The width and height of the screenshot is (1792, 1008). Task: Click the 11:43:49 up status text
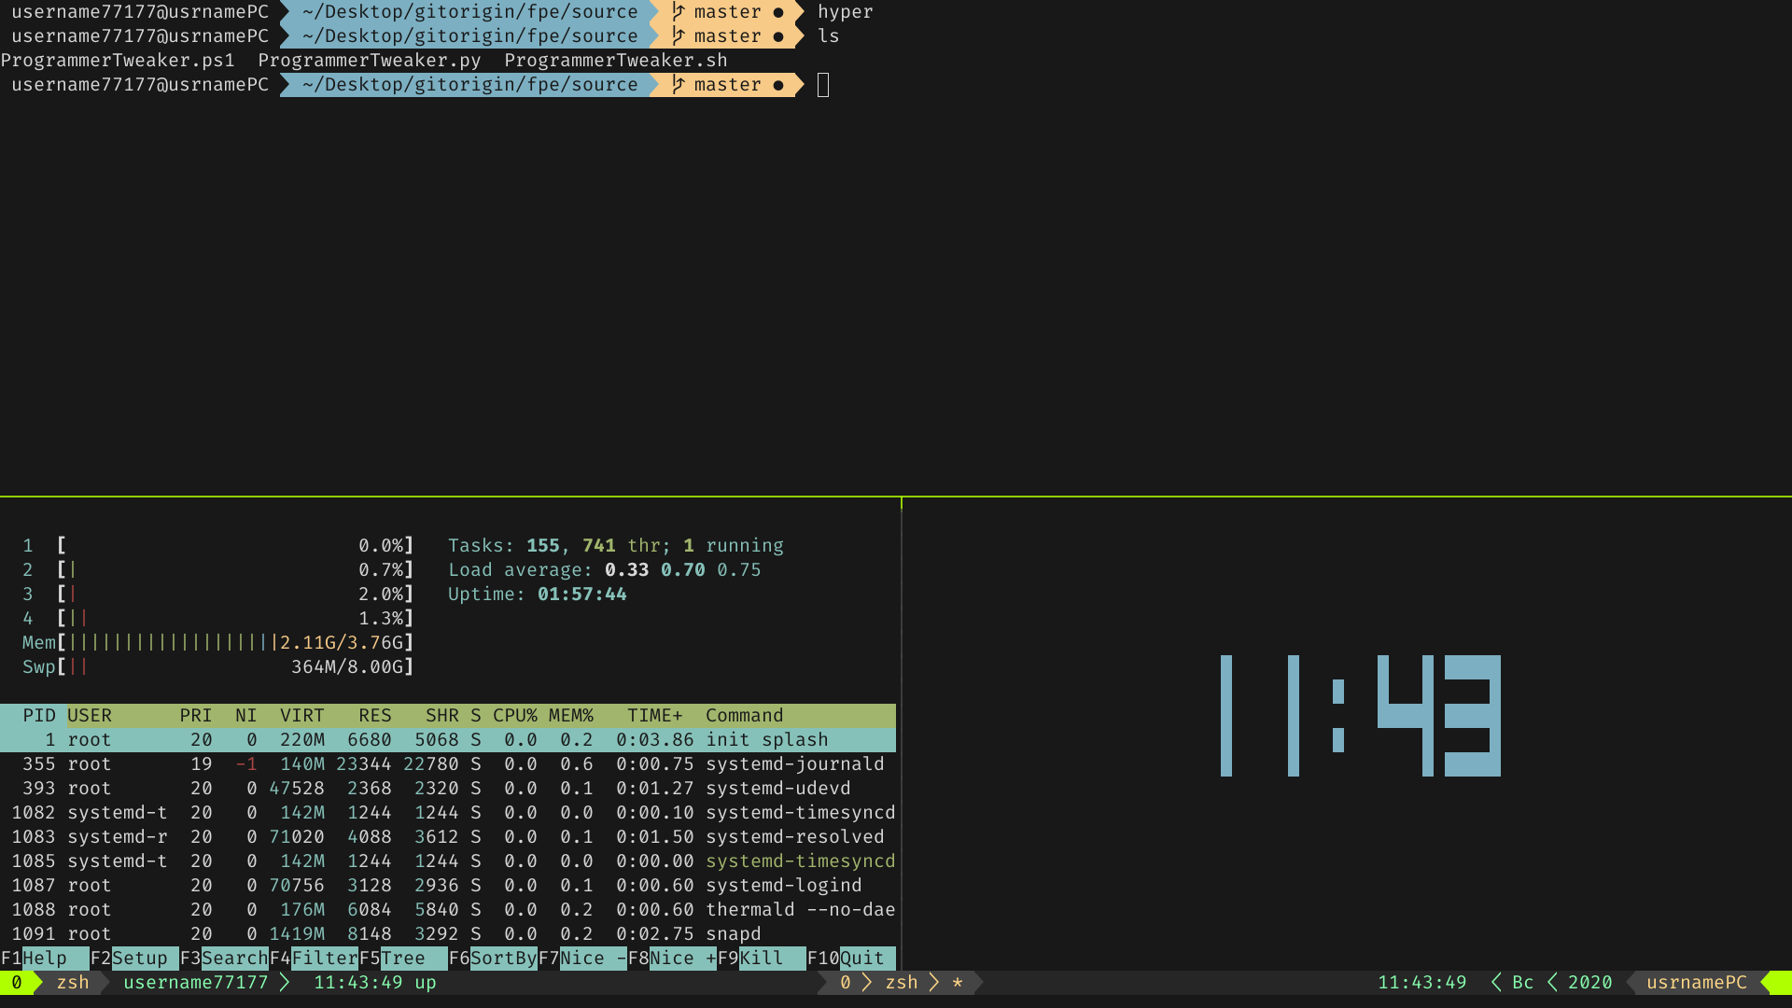pyautogui.click(x=375, y=983)
